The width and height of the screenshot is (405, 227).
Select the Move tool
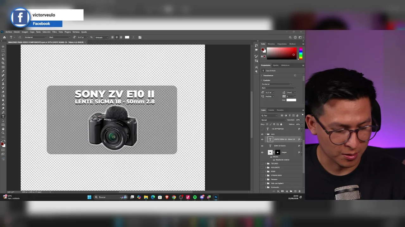point(3,47)
